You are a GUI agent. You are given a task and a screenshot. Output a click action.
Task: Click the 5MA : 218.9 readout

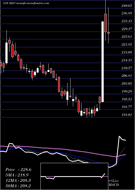18,175
